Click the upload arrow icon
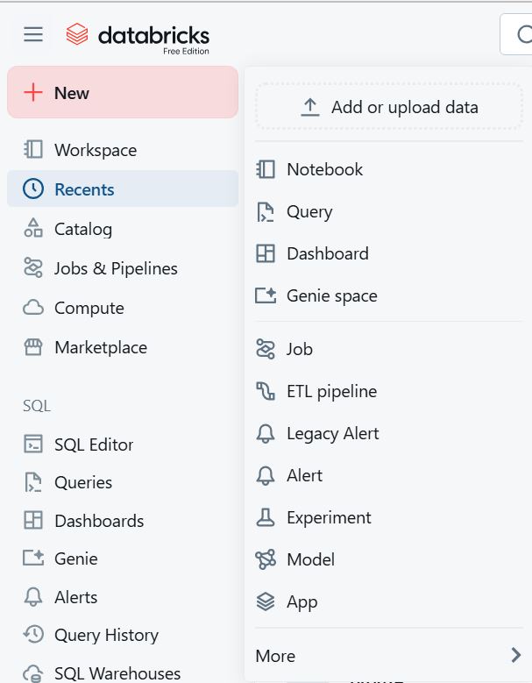 tap(310, 107)
